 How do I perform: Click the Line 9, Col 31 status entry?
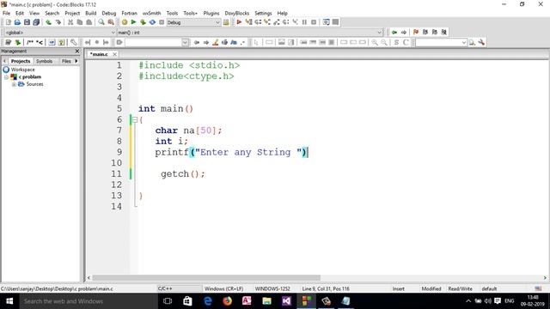tap(326, 289)
